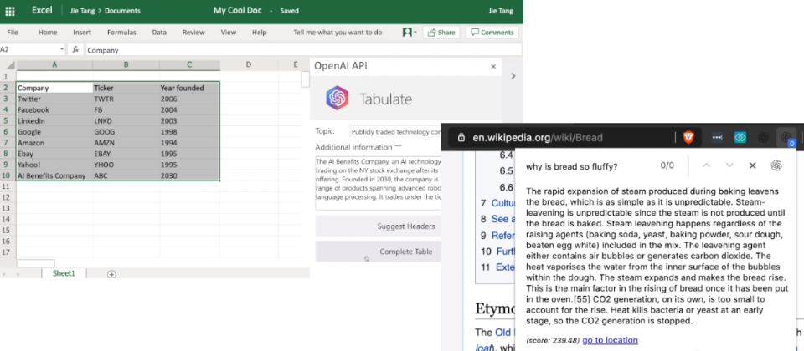Image resolution: width=804 pixels, height=351 pixels.
Task: Click the Yahoo! cell
Action: click(54, 165)
